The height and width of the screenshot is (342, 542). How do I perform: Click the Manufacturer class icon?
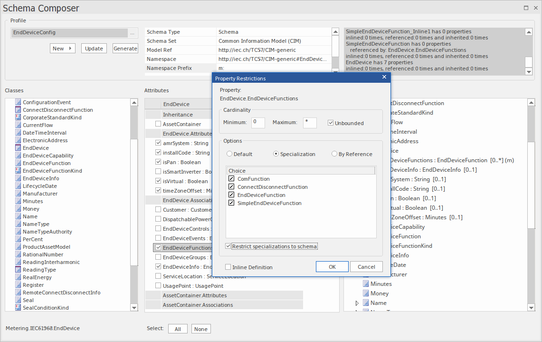click(18, 194)
